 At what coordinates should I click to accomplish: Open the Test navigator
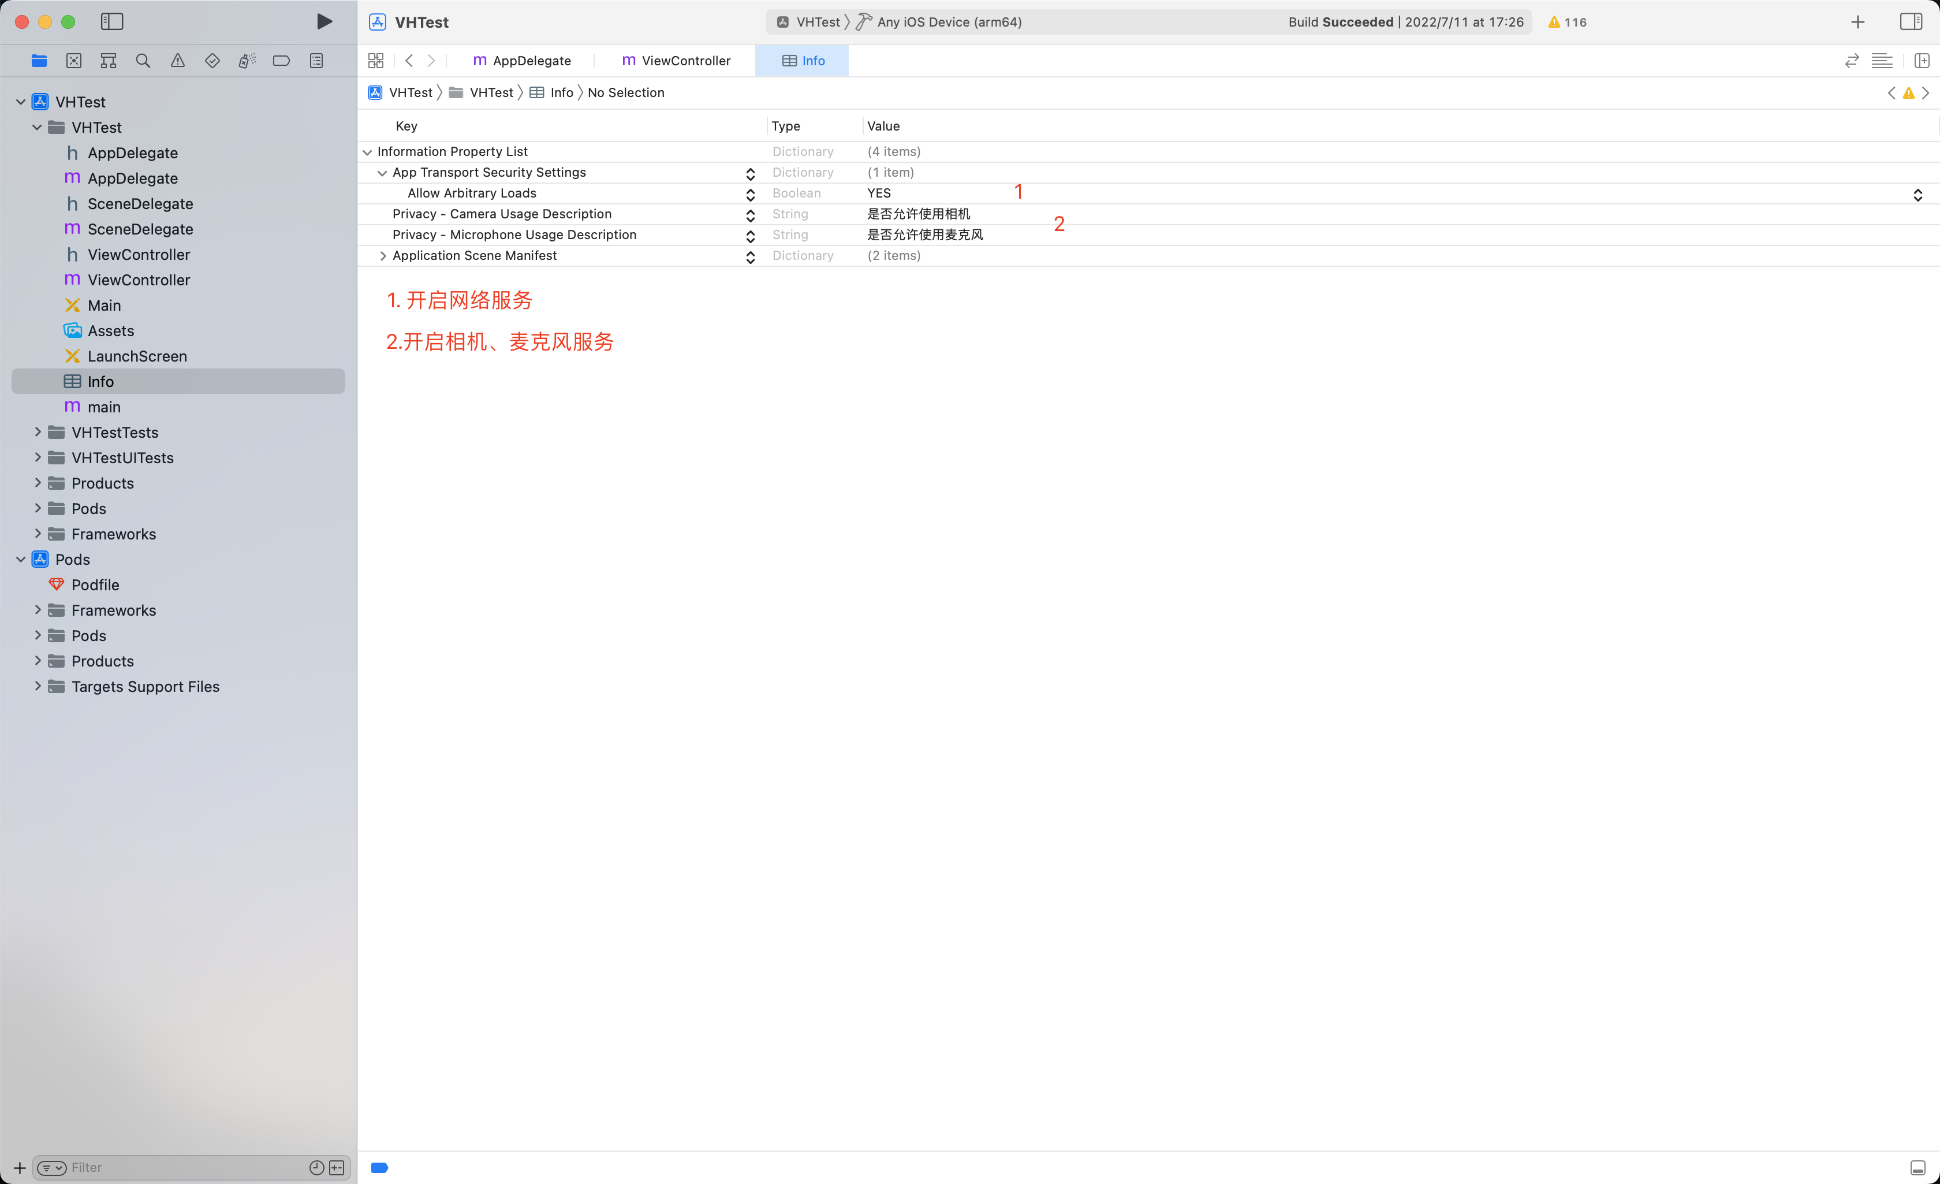[212, 61]
